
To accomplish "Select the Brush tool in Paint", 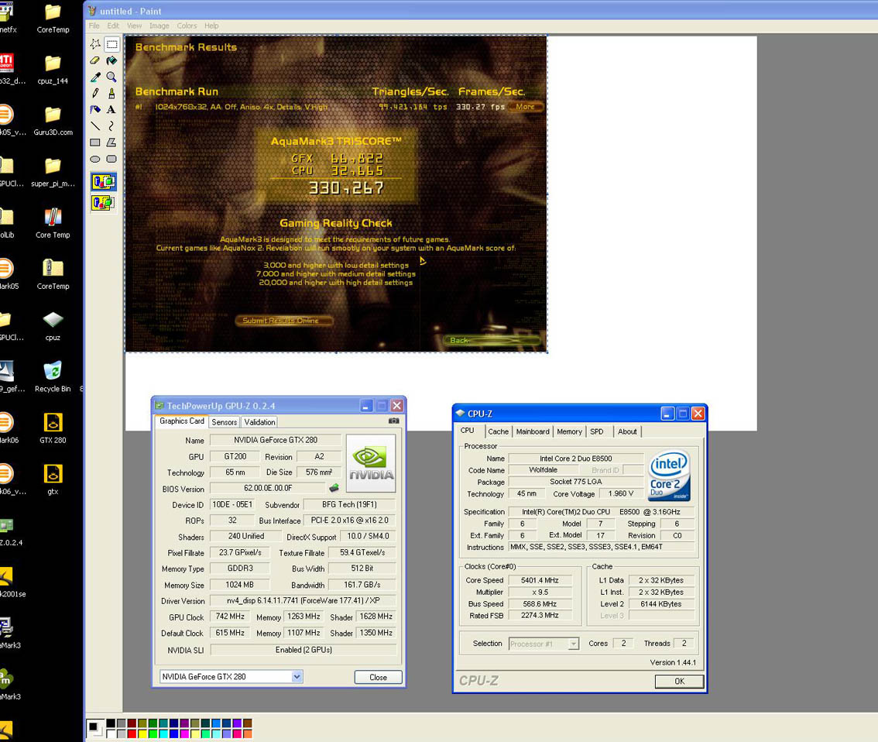I will (x=112, y=93).
